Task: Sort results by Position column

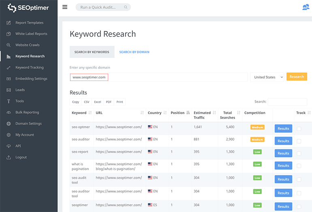Action: [180, 113]
